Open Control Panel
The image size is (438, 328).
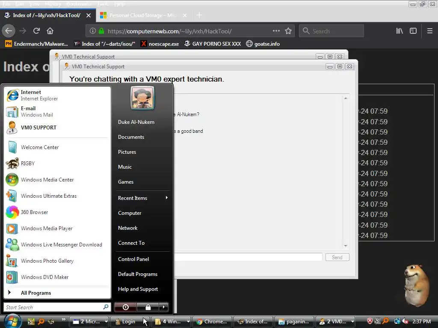click(x=143, y=259)
